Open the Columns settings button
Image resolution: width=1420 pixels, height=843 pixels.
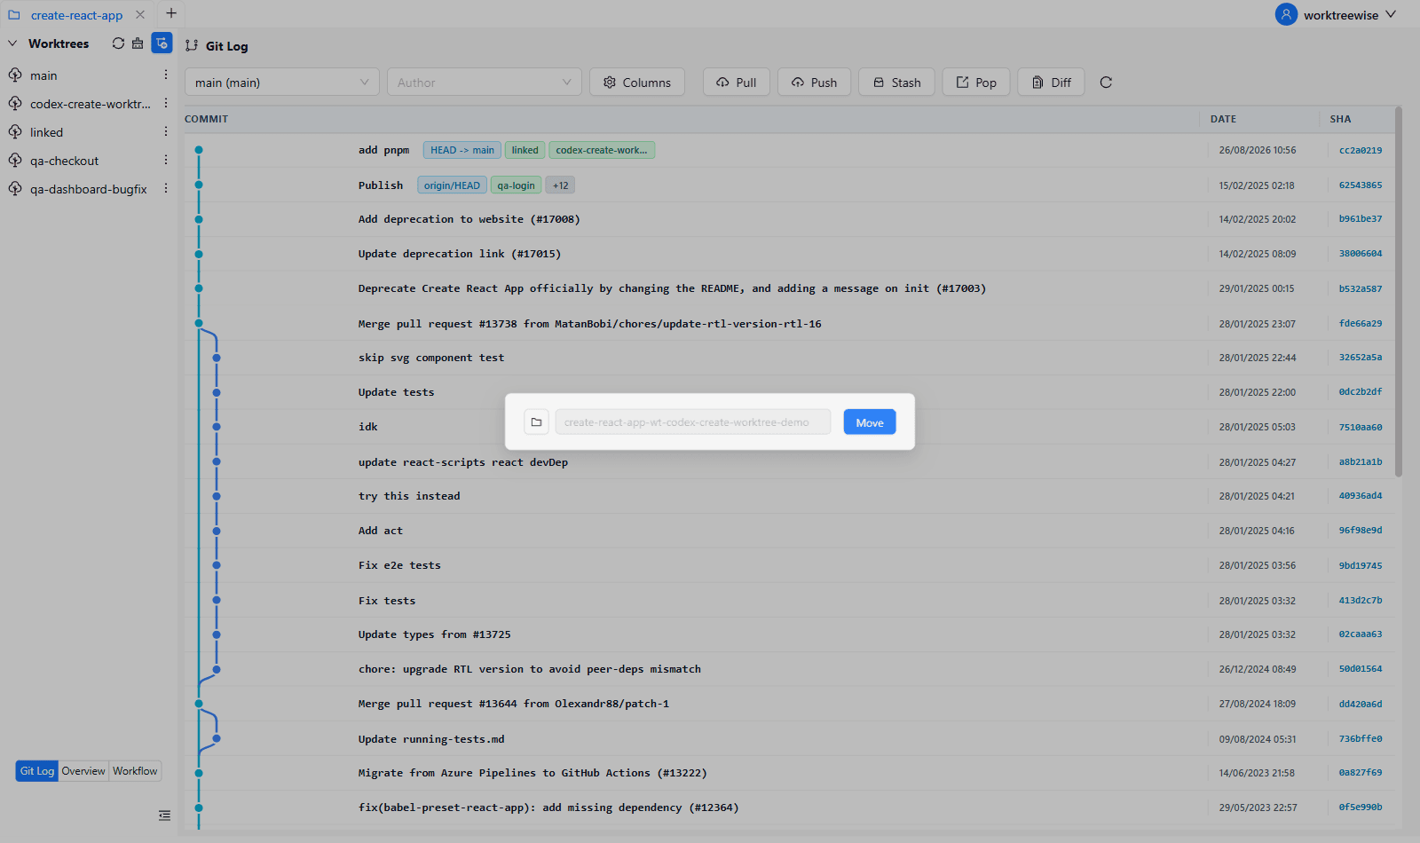tap(637, 83)
